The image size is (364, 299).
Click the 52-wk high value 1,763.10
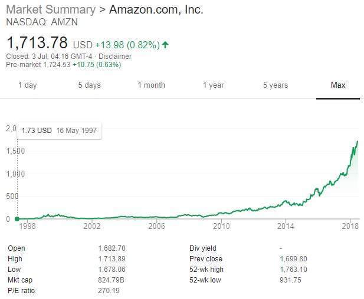(x=293, y=270)
